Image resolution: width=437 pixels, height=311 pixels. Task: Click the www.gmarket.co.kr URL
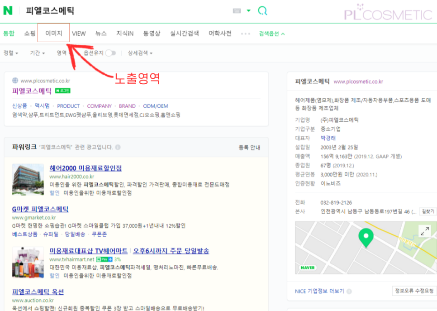pyautogui.click(x=34, y=218)
